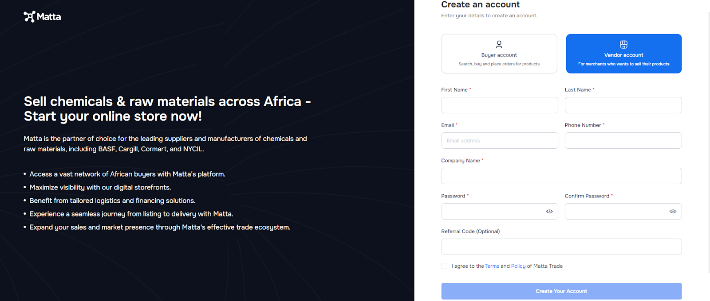Select the Buyer account card
The height and width of the screenshot is (301, 710).
[x=499, y=54]
